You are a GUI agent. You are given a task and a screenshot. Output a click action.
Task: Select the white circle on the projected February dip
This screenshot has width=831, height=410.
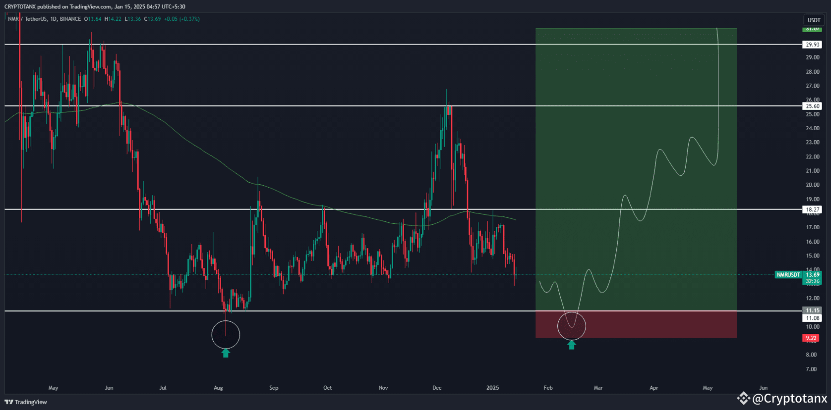pyautogui.click(x=572, y=326)
